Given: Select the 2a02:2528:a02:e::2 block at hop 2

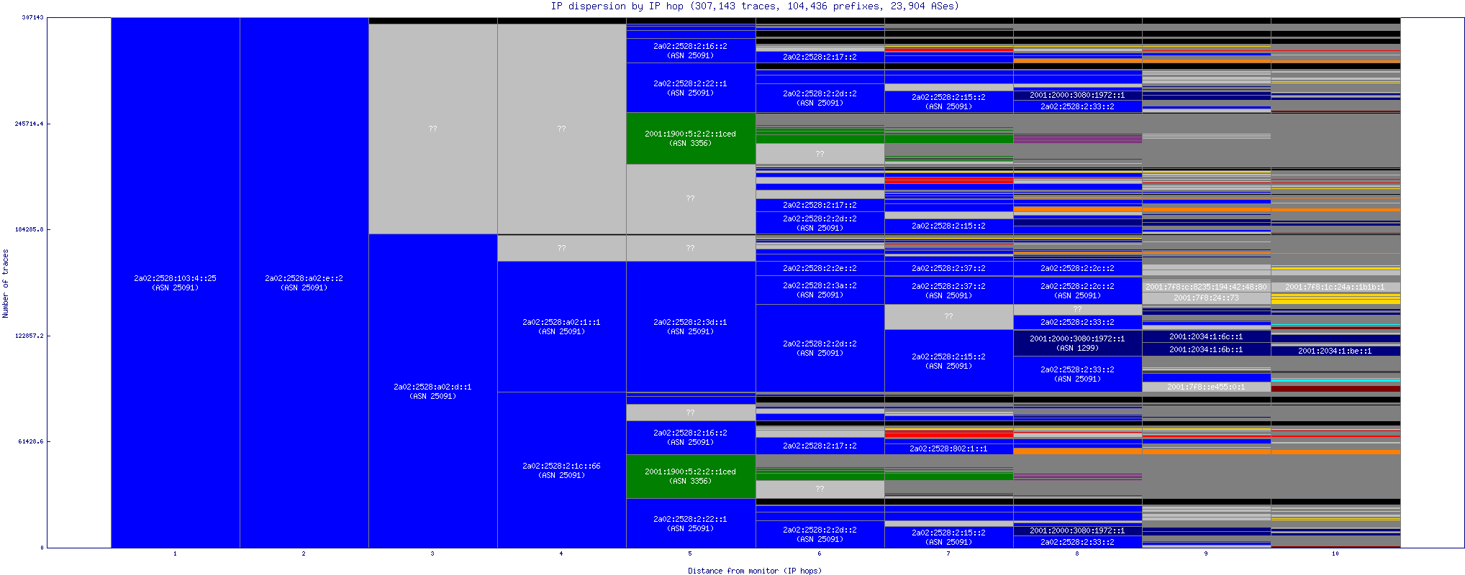Looking at the screenshot, I should (x=304, y=282).
